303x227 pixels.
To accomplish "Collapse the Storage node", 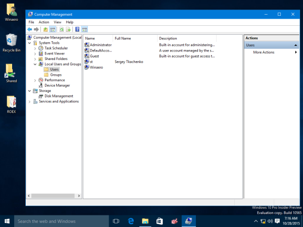I will click(x=29, y=91).
